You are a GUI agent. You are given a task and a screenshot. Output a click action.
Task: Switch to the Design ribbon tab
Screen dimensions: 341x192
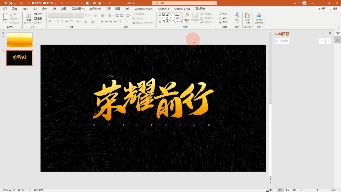[x=45, y=9]
